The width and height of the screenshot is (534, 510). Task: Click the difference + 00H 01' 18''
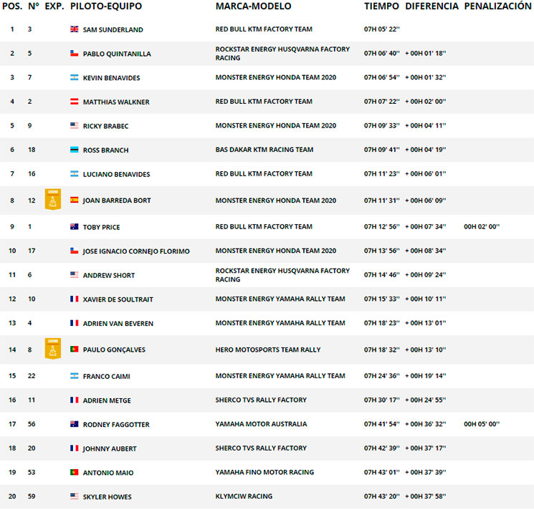pos(425,54)
